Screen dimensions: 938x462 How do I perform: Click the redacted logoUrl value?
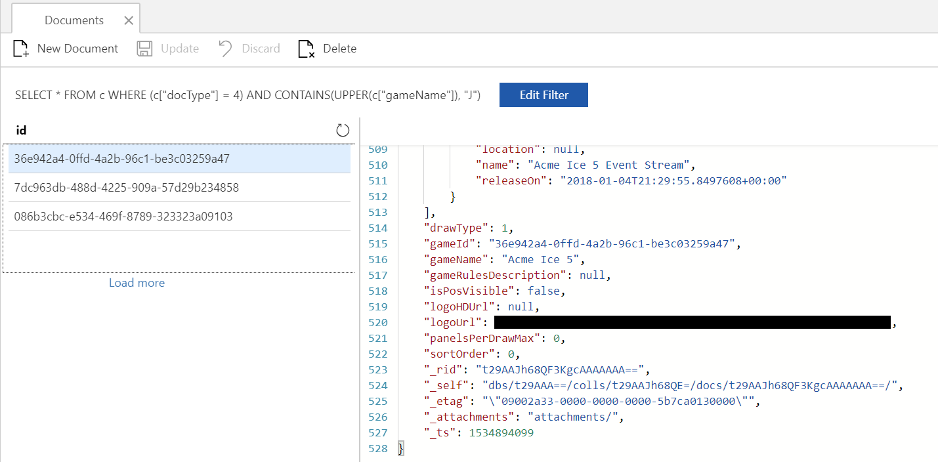click(x=693, y=322)
